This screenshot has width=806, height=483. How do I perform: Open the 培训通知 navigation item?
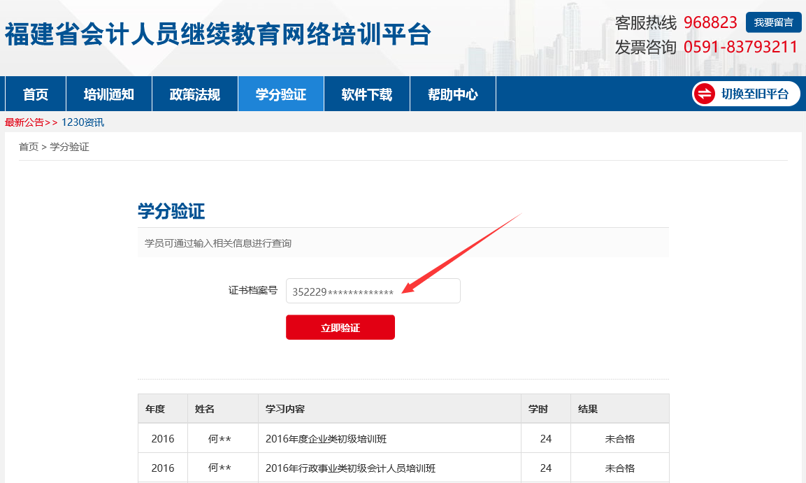pyautogui.click(x=108, y=94)
